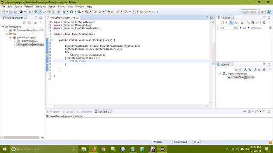
Task: Toggle Categorized view in Task List toolbar
Action: [231, 23]
